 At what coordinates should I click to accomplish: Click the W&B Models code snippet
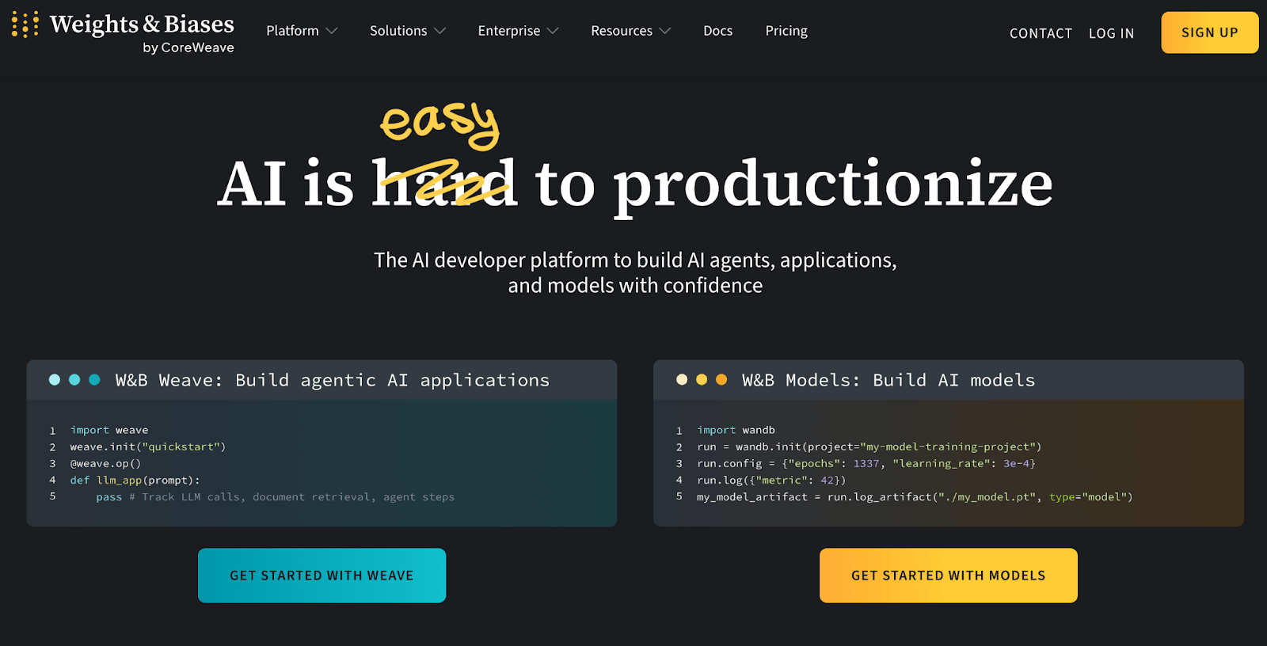pos(948,463)
